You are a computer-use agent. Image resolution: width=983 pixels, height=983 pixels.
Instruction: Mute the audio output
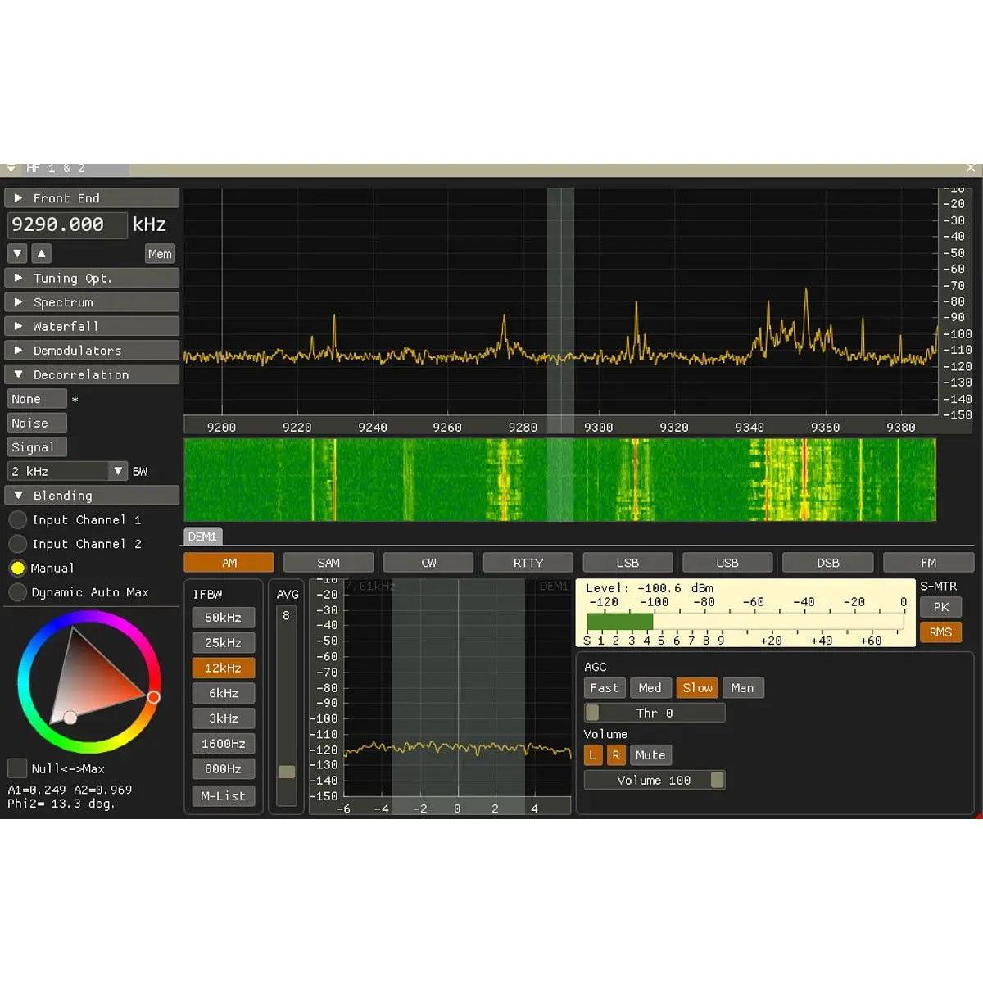[x=650, y=755]
